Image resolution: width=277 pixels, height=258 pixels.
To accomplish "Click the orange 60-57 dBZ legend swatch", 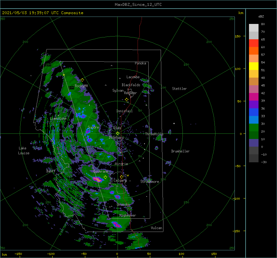I will [x=254, y=51].
